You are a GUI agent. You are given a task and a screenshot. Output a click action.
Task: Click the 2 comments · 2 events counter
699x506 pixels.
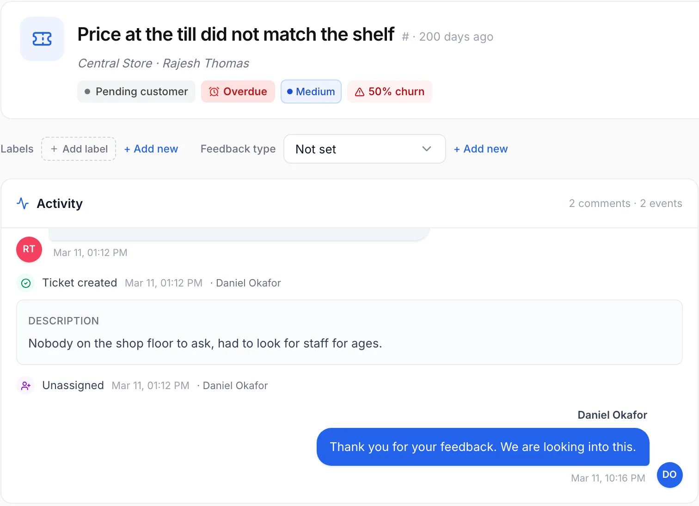pos(625,203)
